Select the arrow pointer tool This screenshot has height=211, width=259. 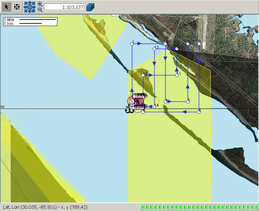coord(6,7)
